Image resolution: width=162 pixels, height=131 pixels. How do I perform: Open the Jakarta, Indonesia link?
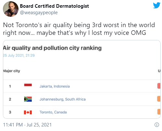click(55, 86)
